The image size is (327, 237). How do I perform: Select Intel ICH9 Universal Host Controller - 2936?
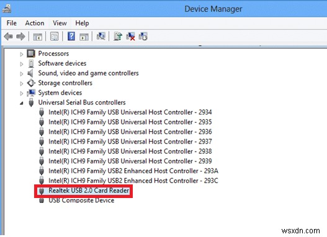(130, 132)
